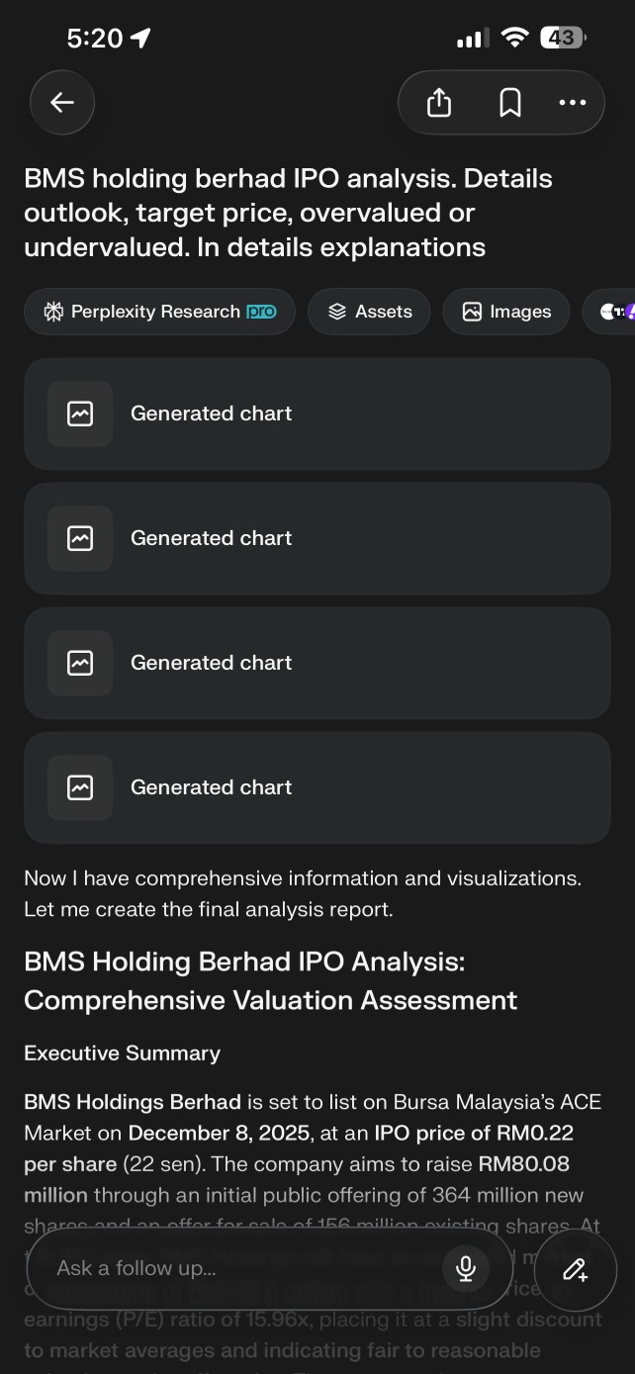Open the Assets tab
The height and width of the screenshot is (1374, 635).
click(x=369, y=312)
